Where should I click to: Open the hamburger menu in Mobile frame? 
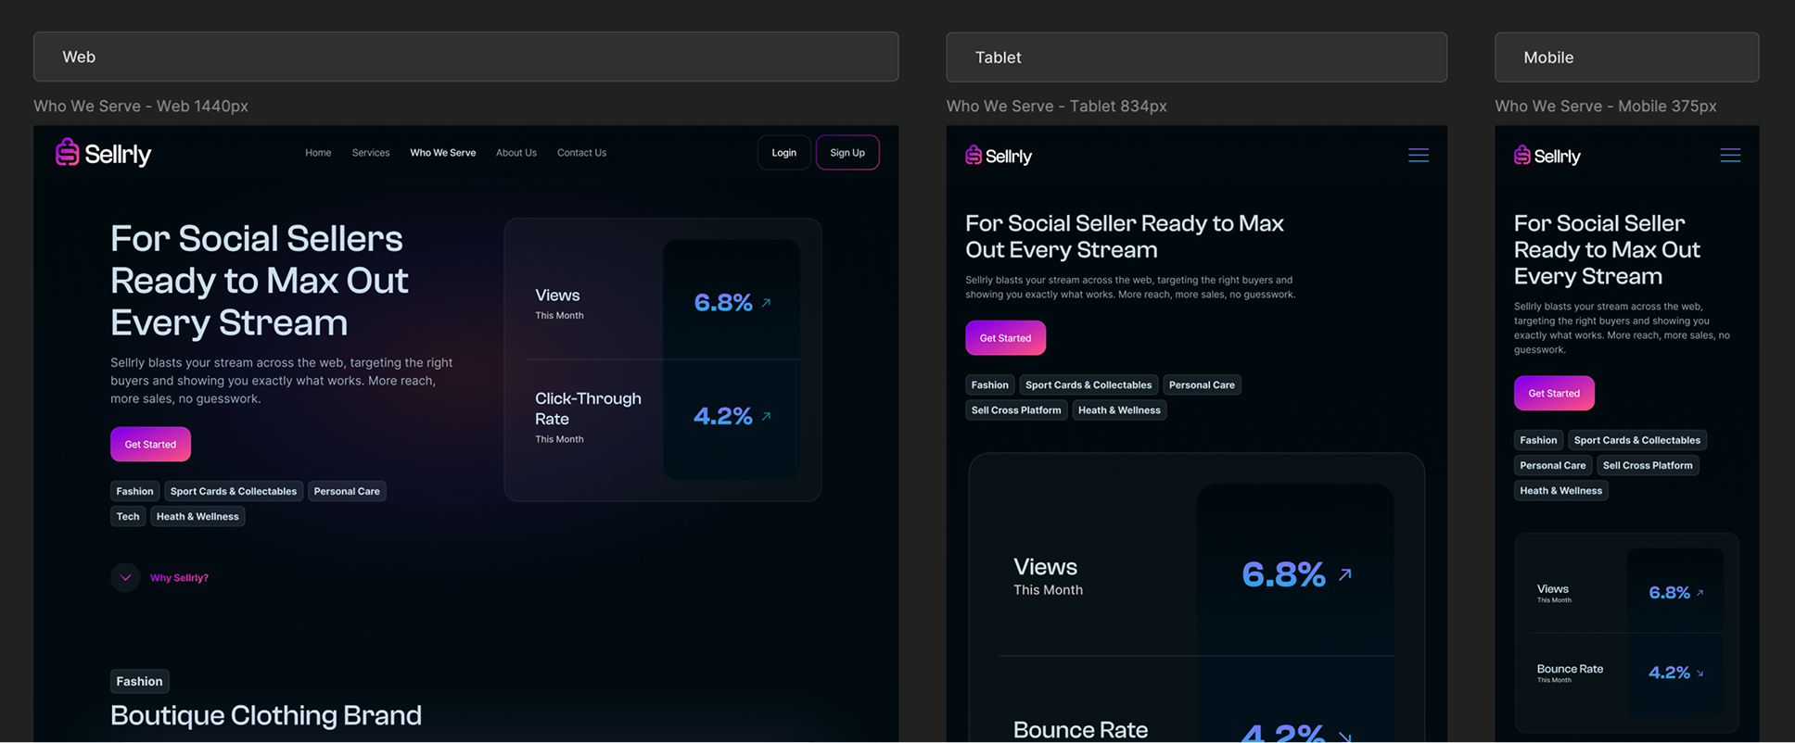point(1730,155)
